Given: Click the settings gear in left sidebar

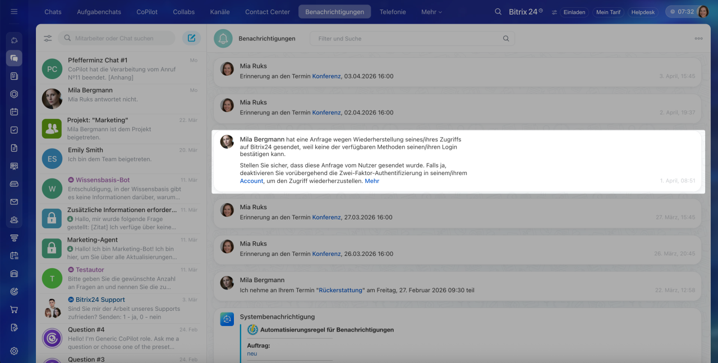Looking at the screenshot, I should click(14, 351).
